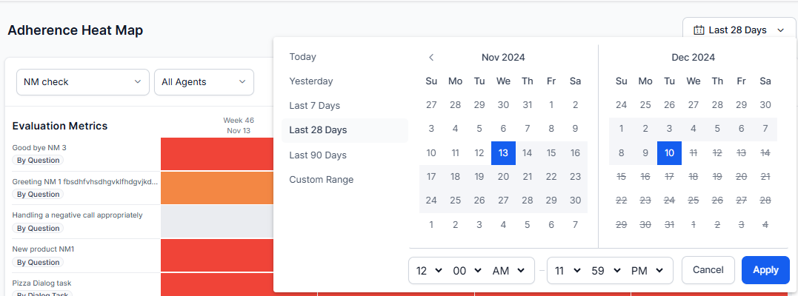Select the Last 90 Days preset
The image size is (798, 296).
[x=318, y=155]
